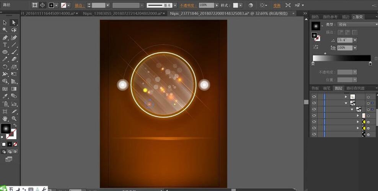Select the Free Transform tool
378x191 pixels.
14,74
